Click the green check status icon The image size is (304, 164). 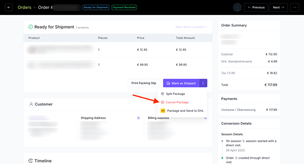(30, 27)
